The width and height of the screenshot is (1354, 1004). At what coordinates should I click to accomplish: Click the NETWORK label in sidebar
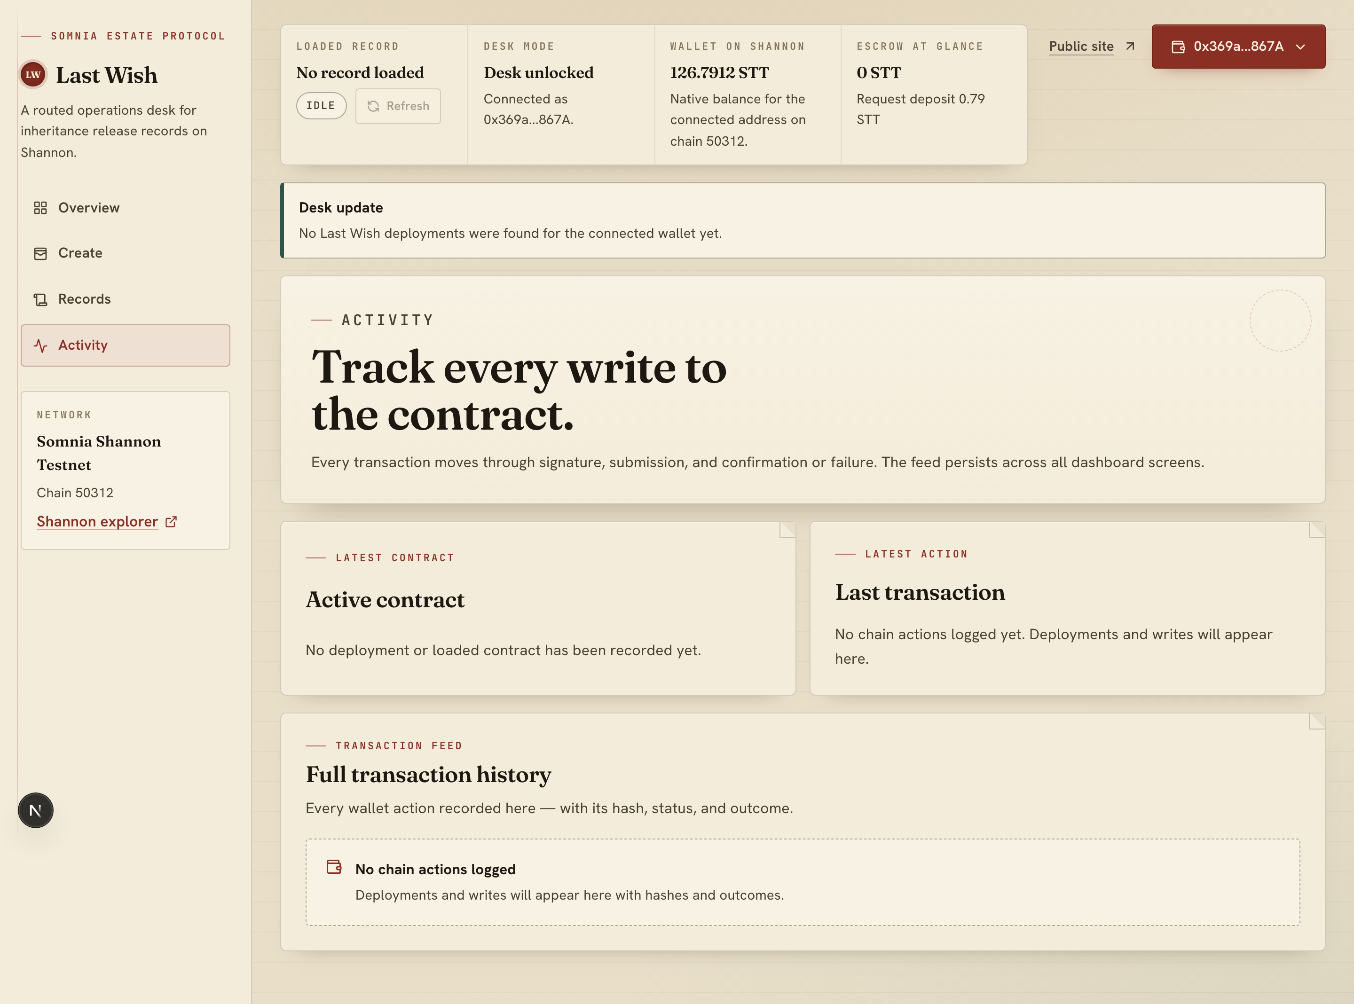[x=64, y=415]
